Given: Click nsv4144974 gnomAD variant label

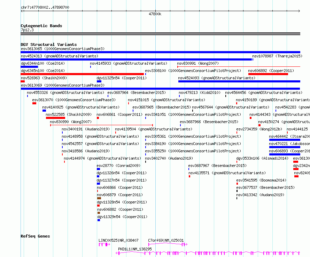Looking at the screenshot, I should click(102, 158).
